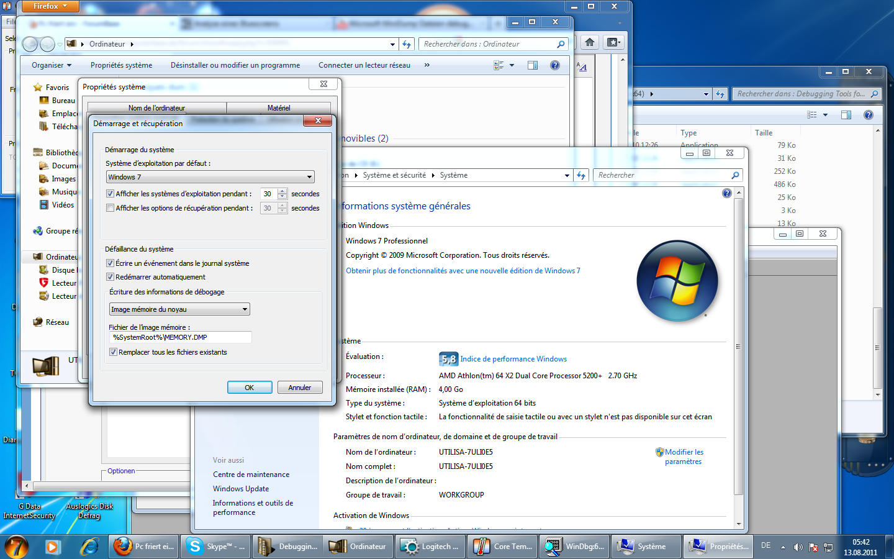Select 'Nom de l'ordinateur' tab
894x559 pixels.
156,108
